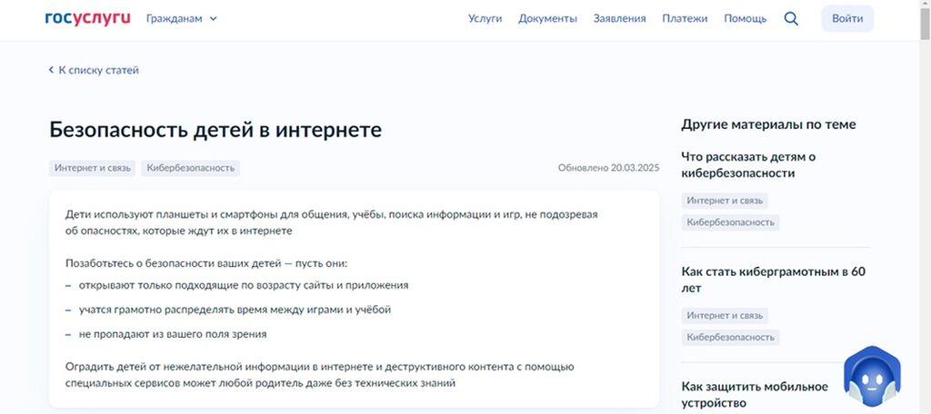Open the robot chat assistant
931x414 pixels.
pyautogui.click(x=871, y=377)
